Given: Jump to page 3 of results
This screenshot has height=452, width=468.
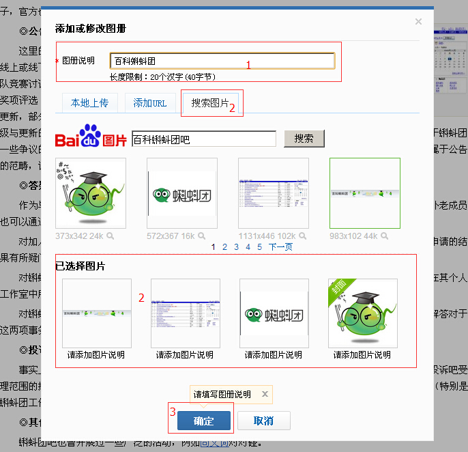Looking at the screenshot, I should 236,247.
